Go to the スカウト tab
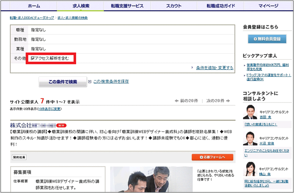Viewport: 294px width, 193px height. (174, 6)
